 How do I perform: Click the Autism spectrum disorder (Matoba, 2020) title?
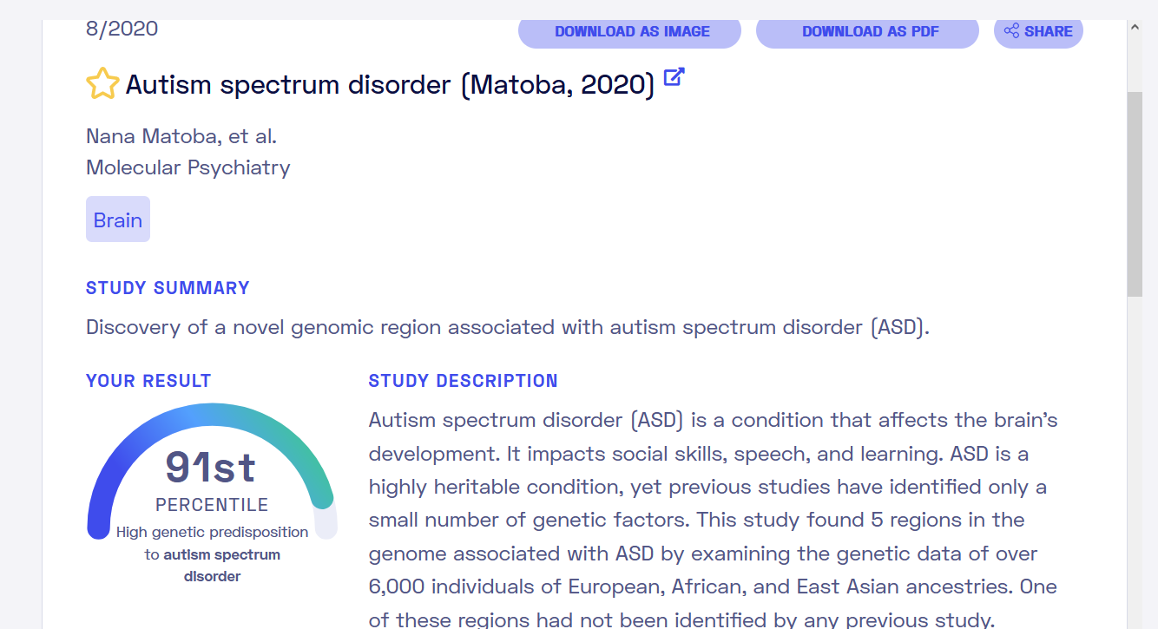[390, 85]
